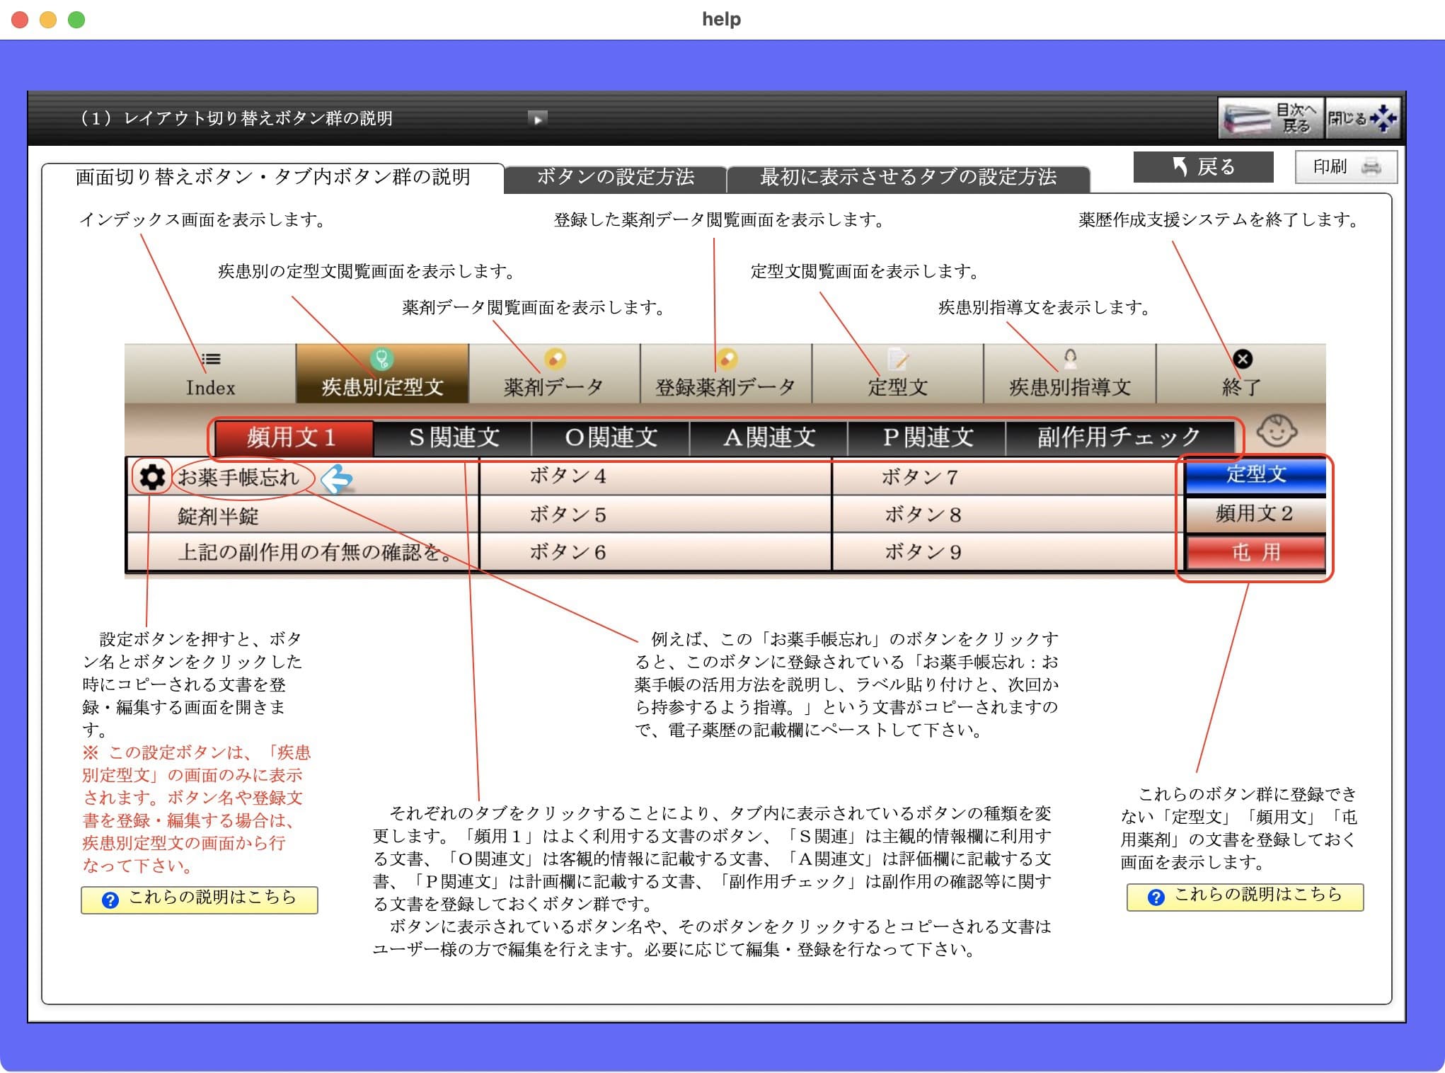Select the 副作用チェック tab
Viewport: 1445px width, 1073px height.
click(1119, 437)
